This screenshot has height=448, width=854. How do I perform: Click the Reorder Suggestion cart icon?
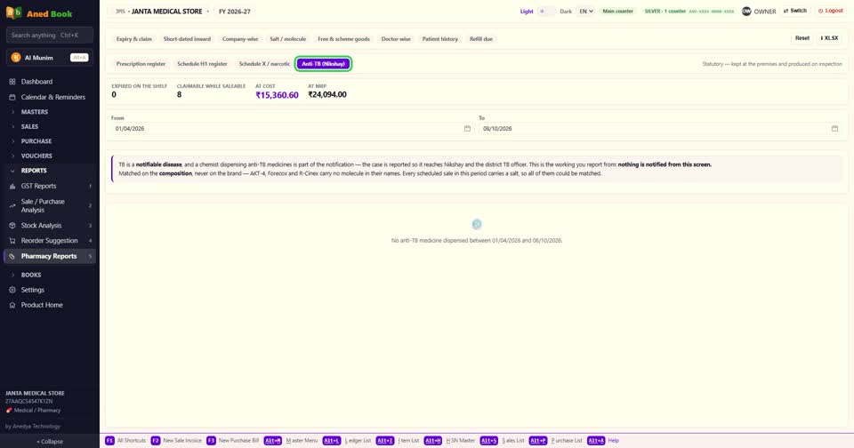tap(12, 241)
